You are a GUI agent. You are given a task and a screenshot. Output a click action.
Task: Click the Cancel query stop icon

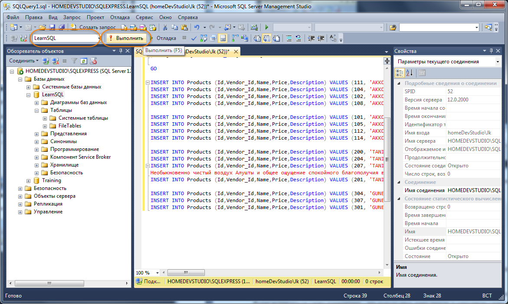(x=184, y=38)
